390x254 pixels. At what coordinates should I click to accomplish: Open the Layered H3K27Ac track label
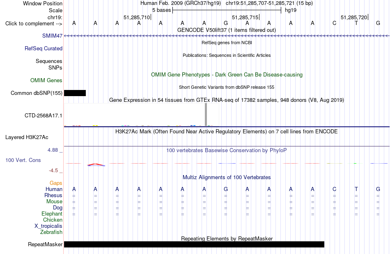tap(27, 137)
